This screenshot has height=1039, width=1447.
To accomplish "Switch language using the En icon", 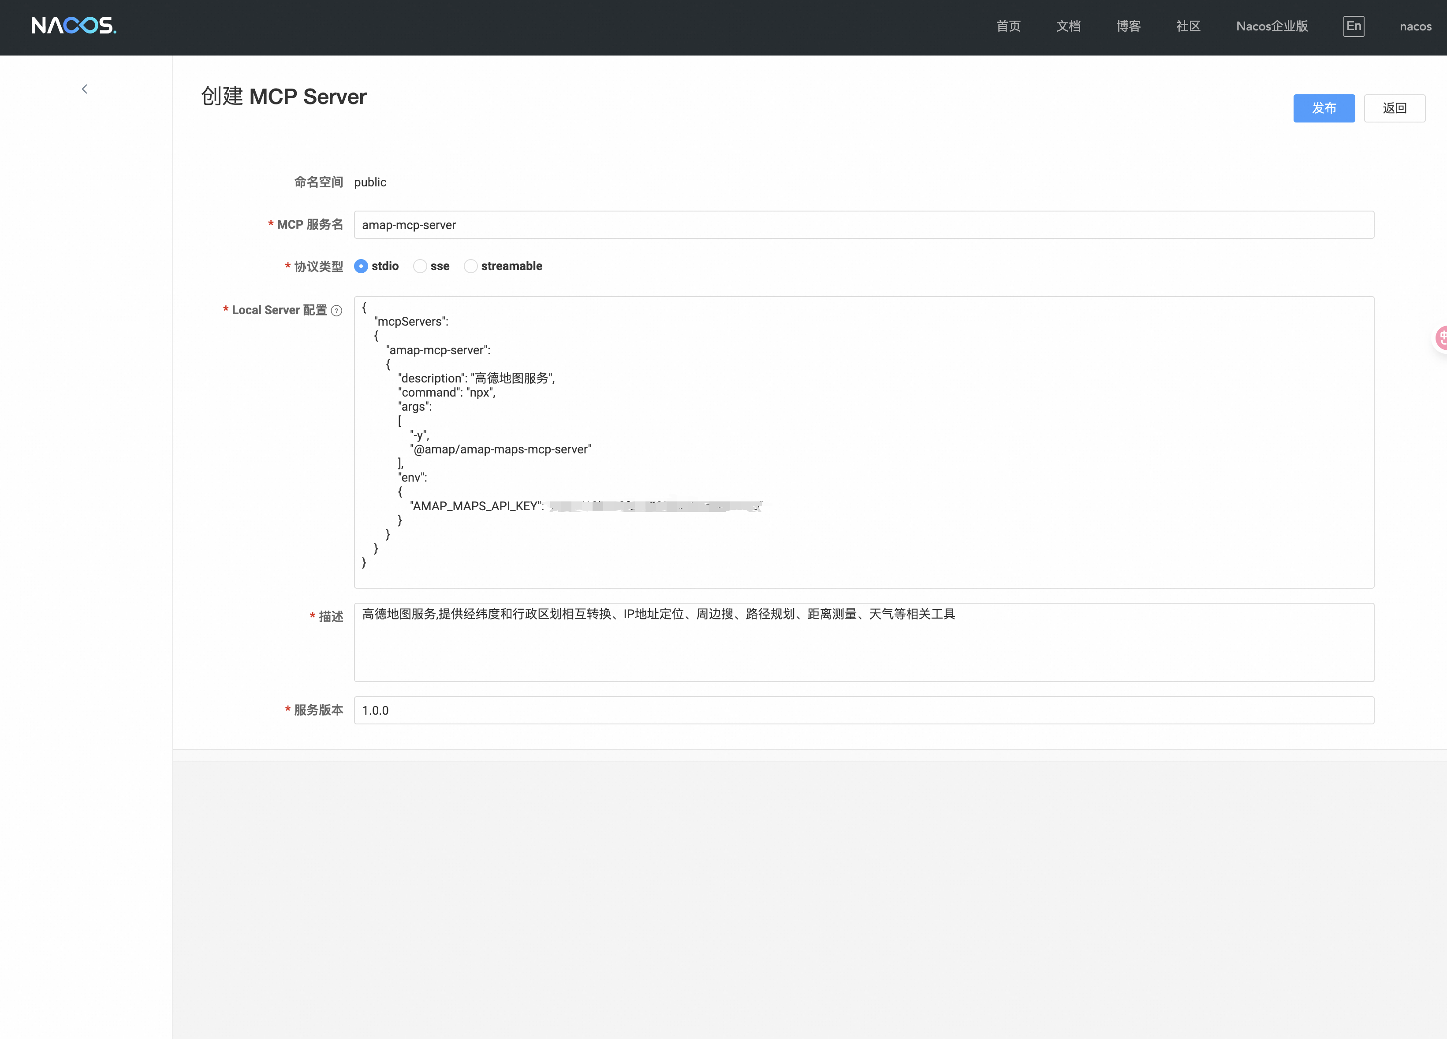I will pos(1354,26).
